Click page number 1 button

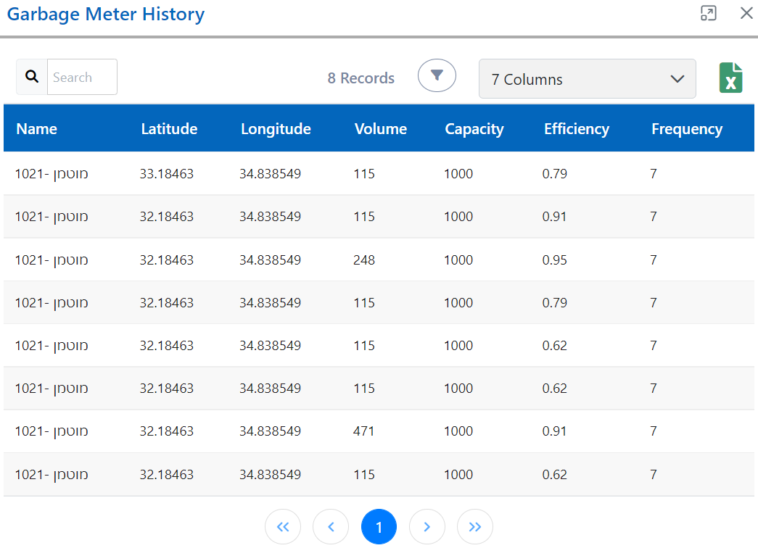click(379, 526)
